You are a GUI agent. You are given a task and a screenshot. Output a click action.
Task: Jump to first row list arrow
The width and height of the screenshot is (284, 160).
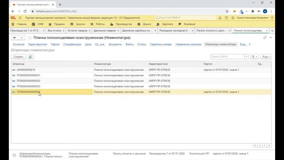coord(255,145)
